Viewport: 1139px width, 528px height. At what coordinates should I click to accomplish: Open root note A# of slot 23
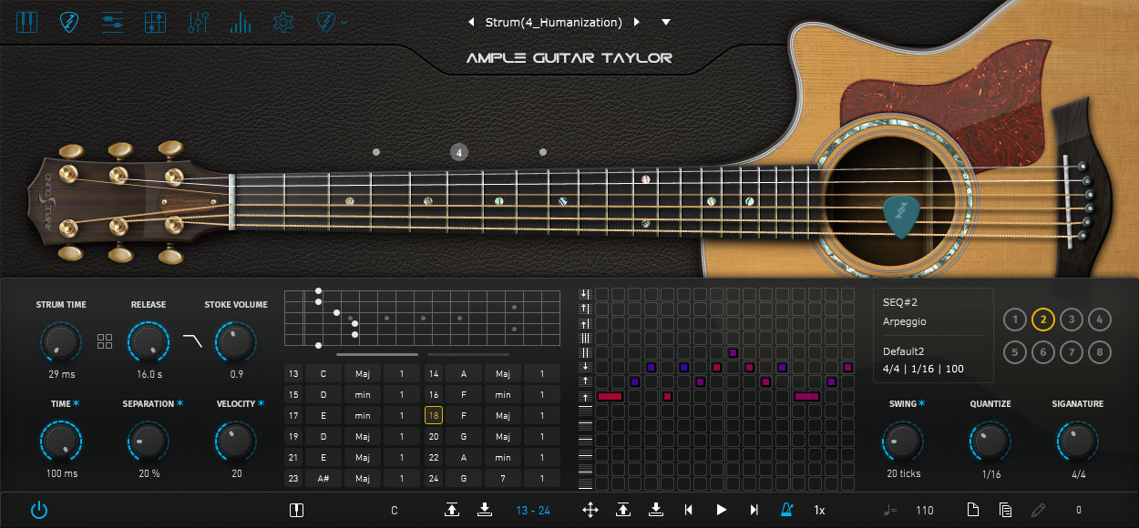coord(323,478)
